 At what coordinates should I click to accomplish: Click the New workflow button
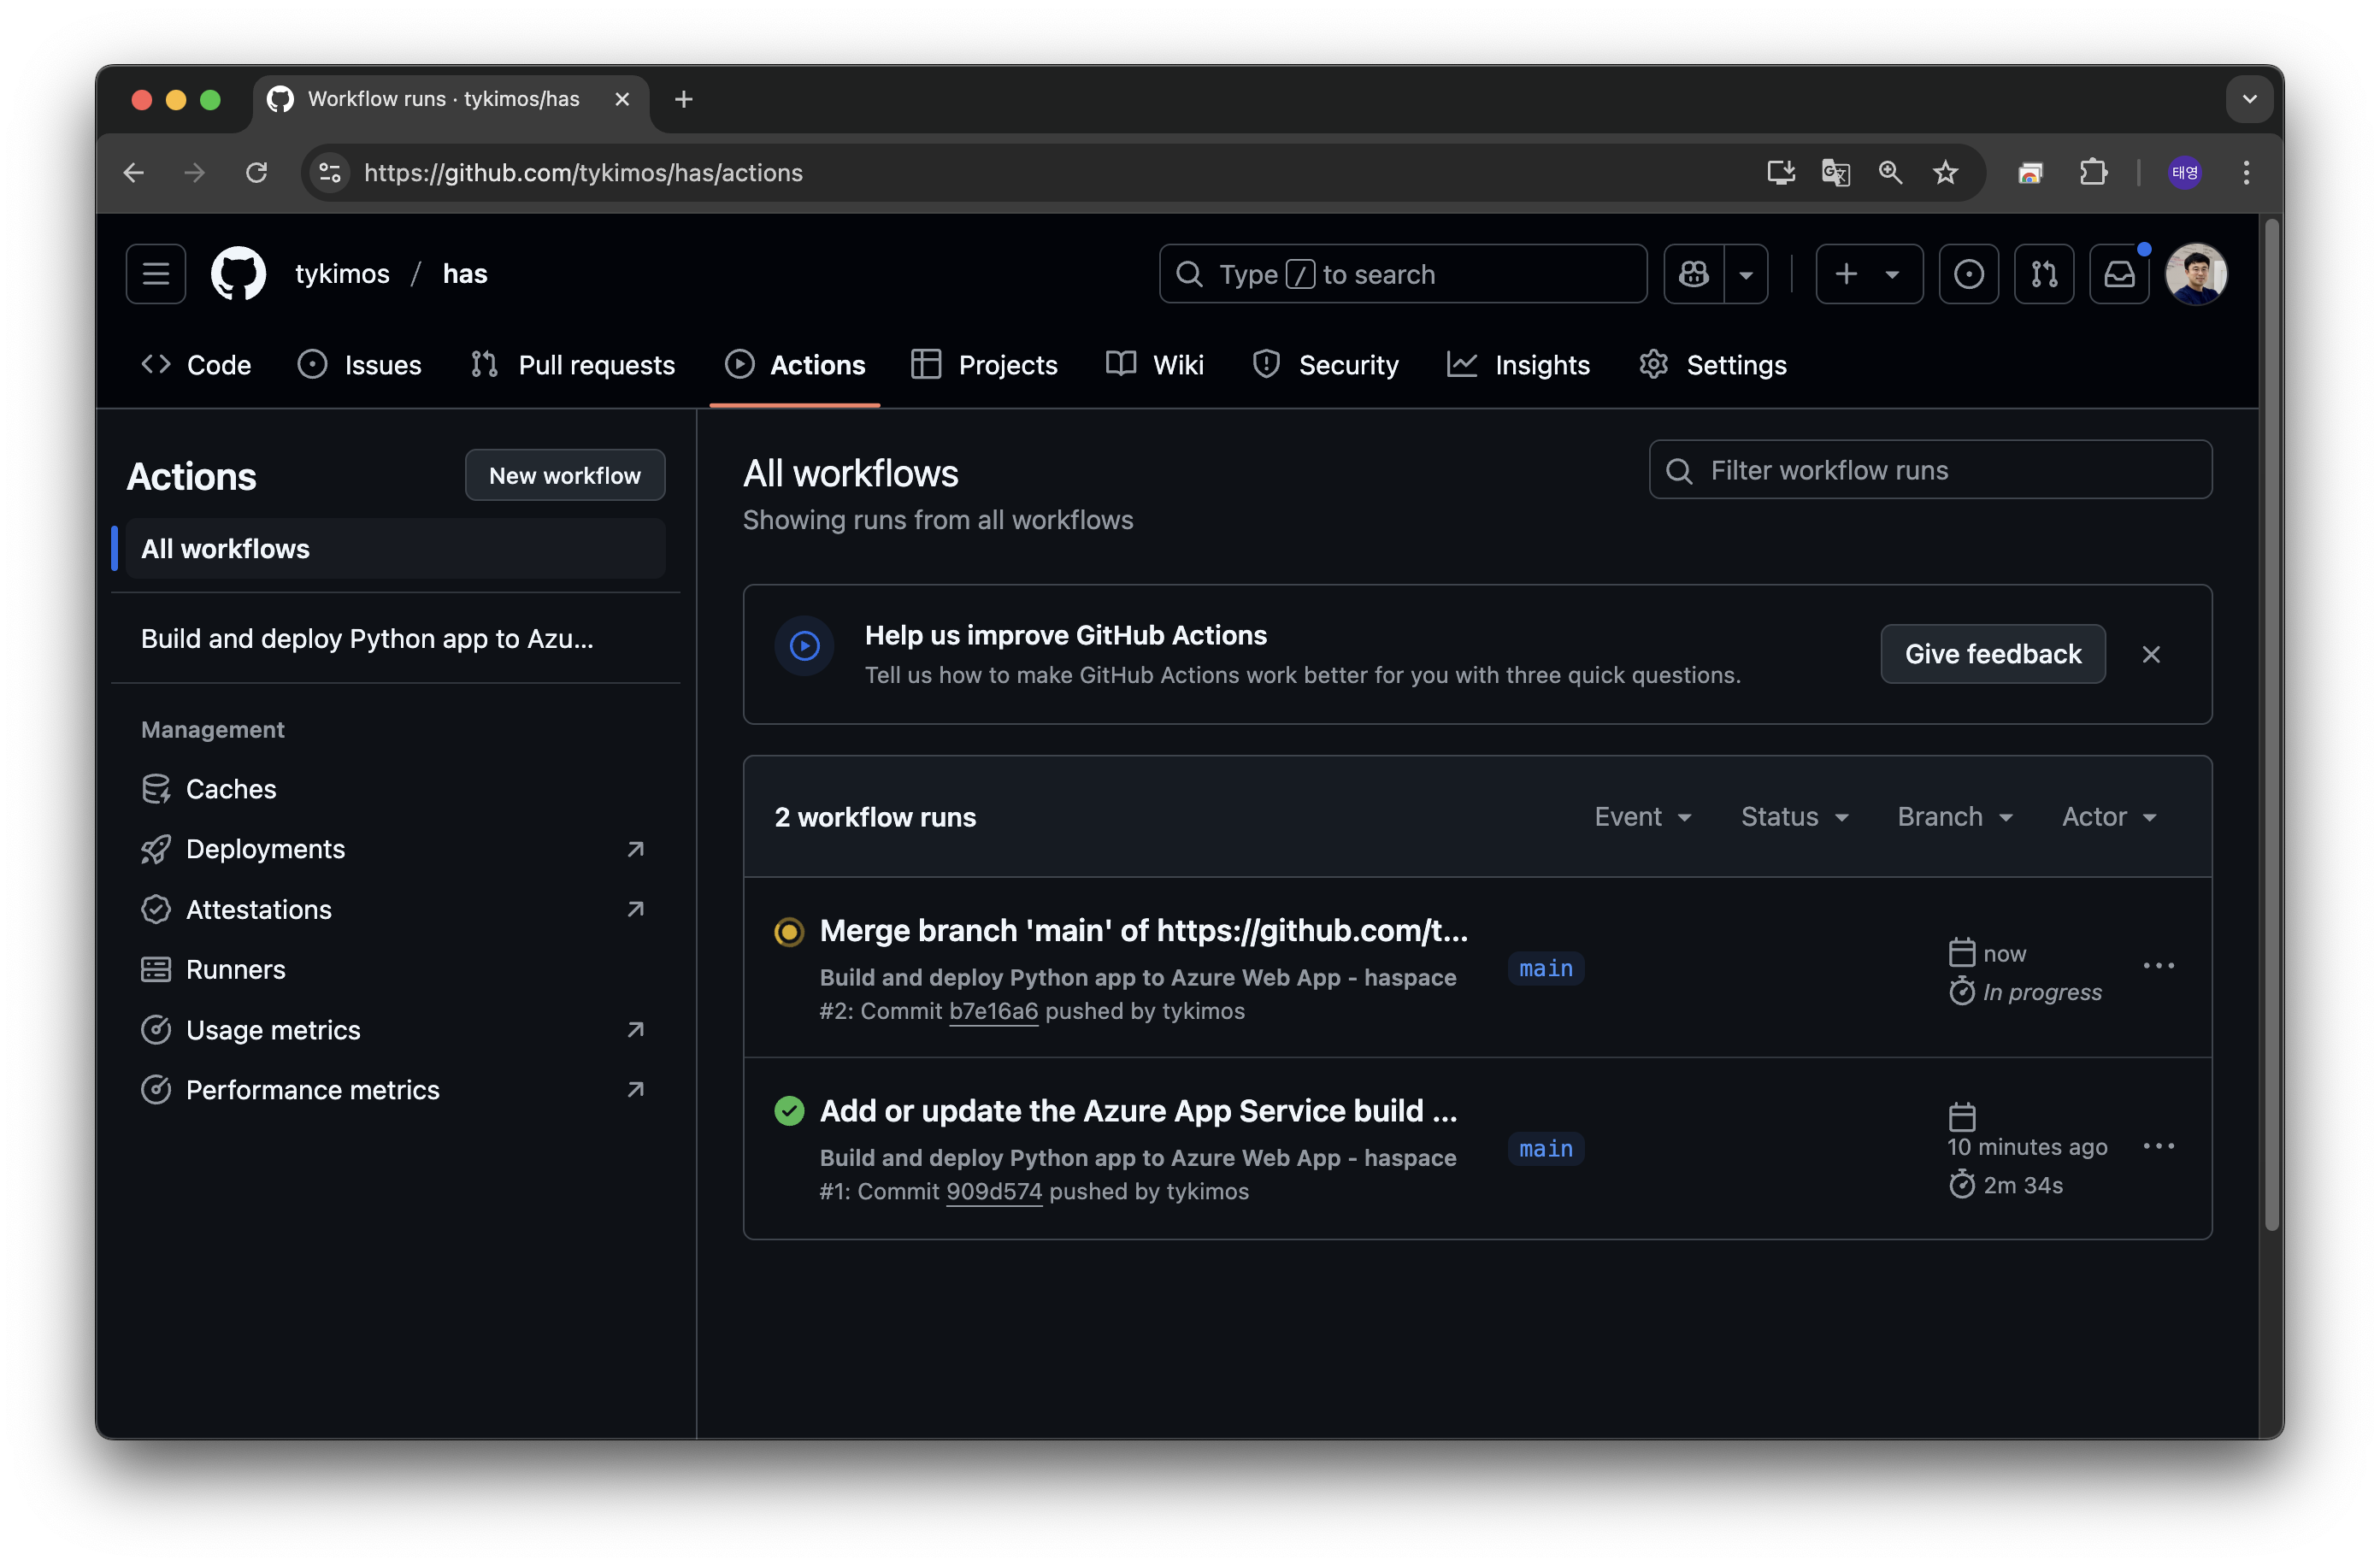[564, 476]
